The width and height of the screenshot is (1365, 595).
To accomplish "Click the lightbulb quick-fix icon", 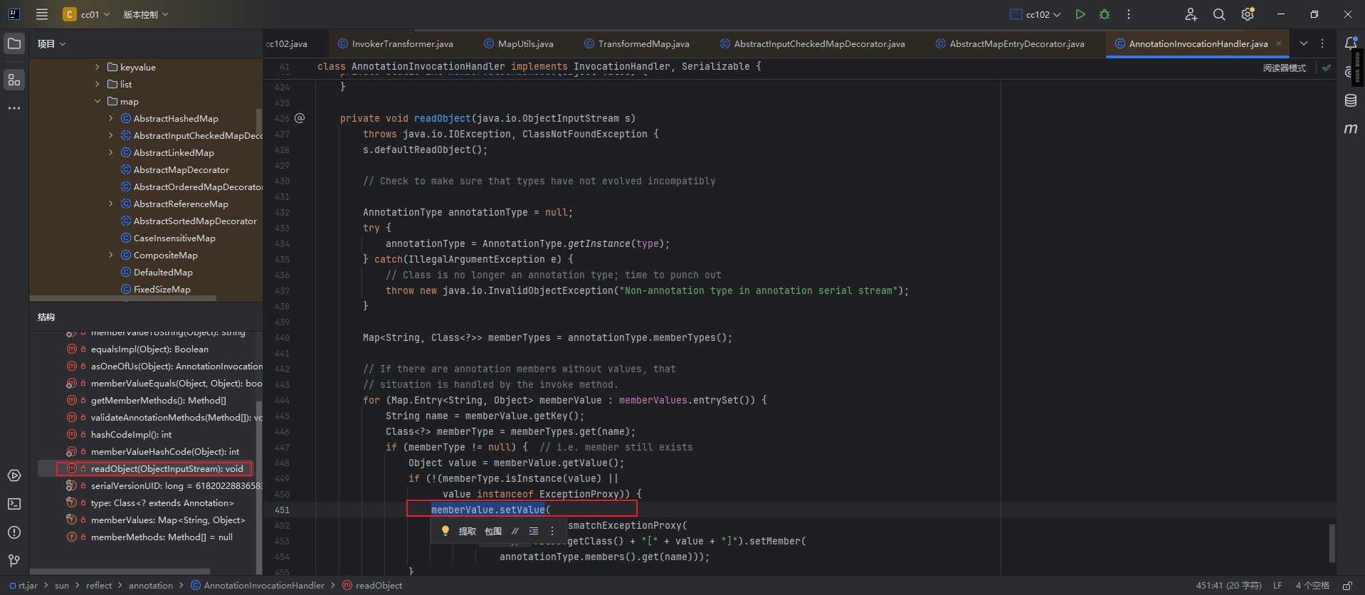I will [x=446, y=531].
